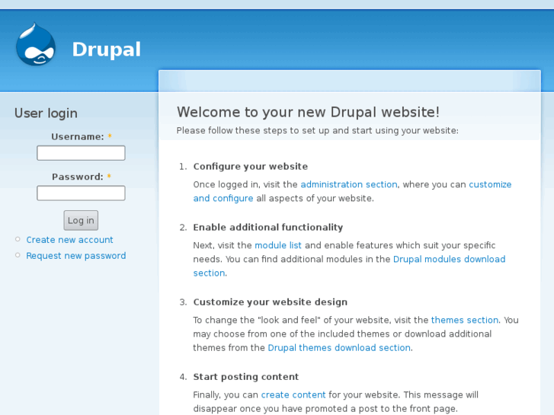The width and height of the screenshot is (554, 415).
Task: Click the Log in button
Action: click(x=81, y=220)
